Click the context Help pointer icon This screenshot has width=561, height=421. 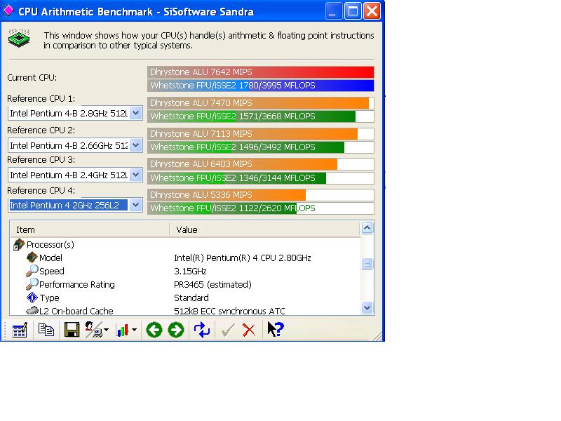point(276,329)
